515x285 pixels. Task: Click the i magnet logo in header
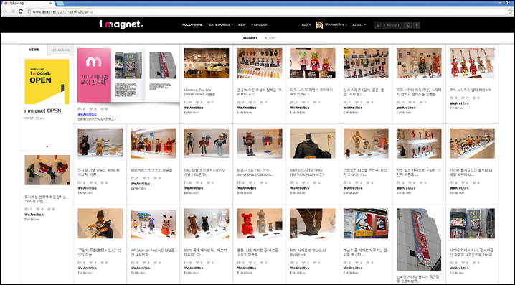[121, 24]
